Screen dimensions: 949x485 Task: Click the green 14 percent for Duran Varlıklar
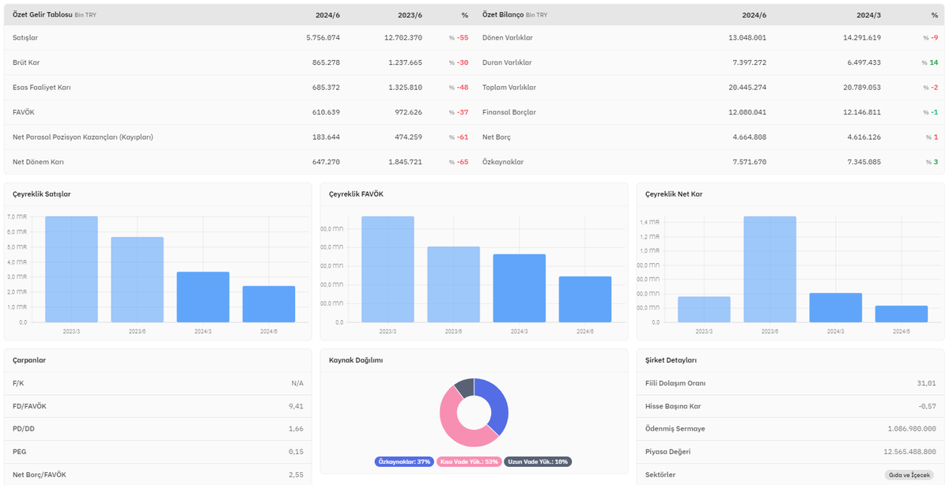click(x=933, y=62)
